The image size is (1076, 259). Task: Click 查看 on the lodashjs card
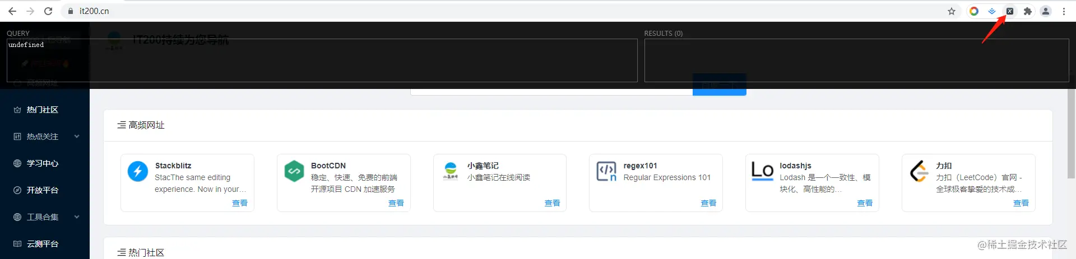[x=865, y=203]
